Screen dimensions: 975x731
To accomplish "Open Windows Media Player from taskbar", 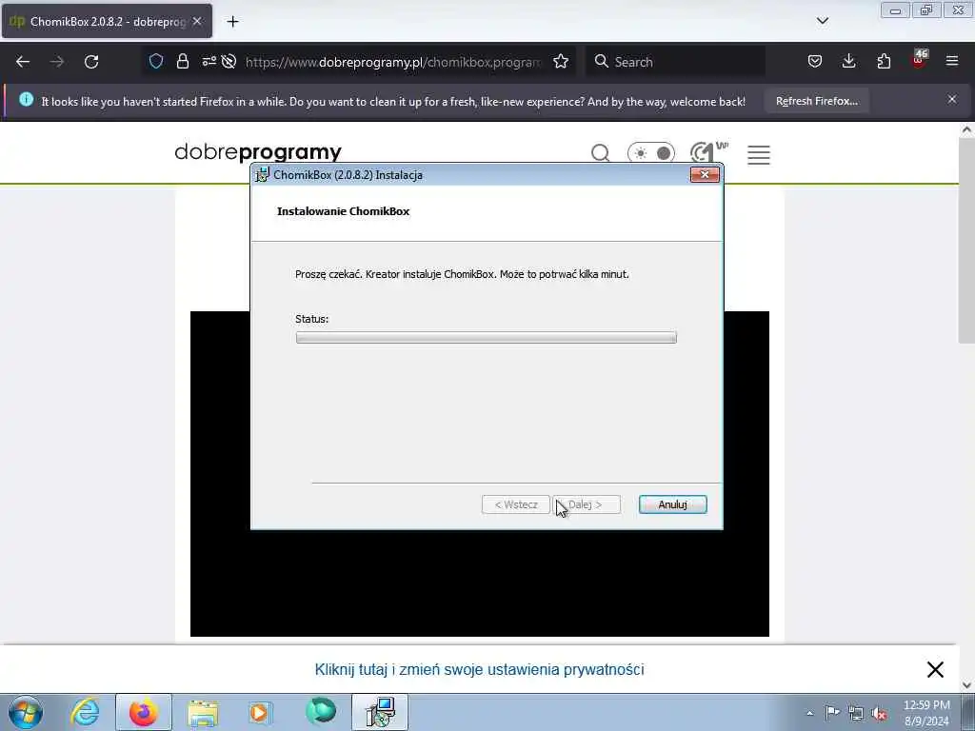I will (x=260, y=712).
